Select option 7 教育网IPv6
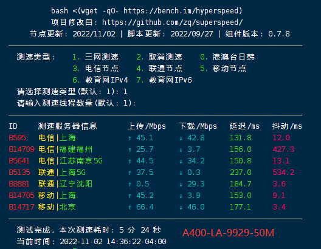This screenshot has height=249, width=321. pos(164,80)
